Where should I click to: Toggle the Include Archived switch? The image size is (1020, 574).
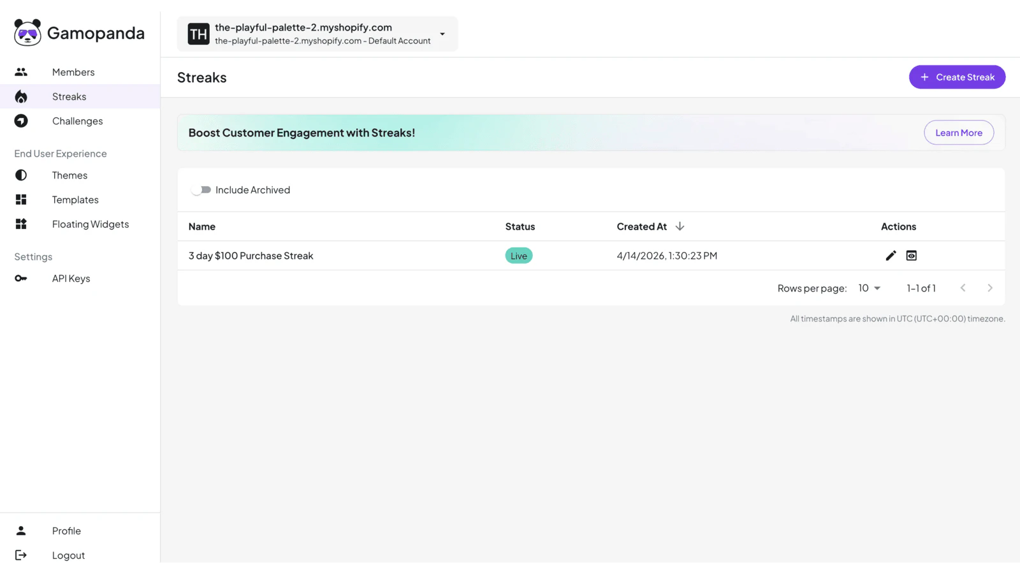coord(201,190)
